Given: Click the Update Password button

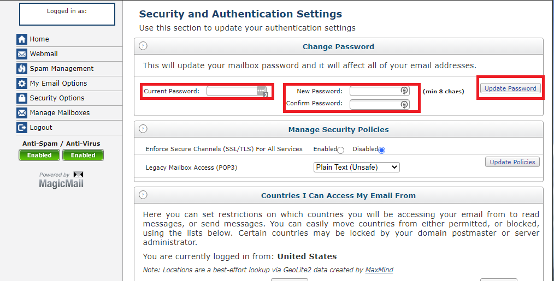Looking at the screenshot, I should click(510, 88).
